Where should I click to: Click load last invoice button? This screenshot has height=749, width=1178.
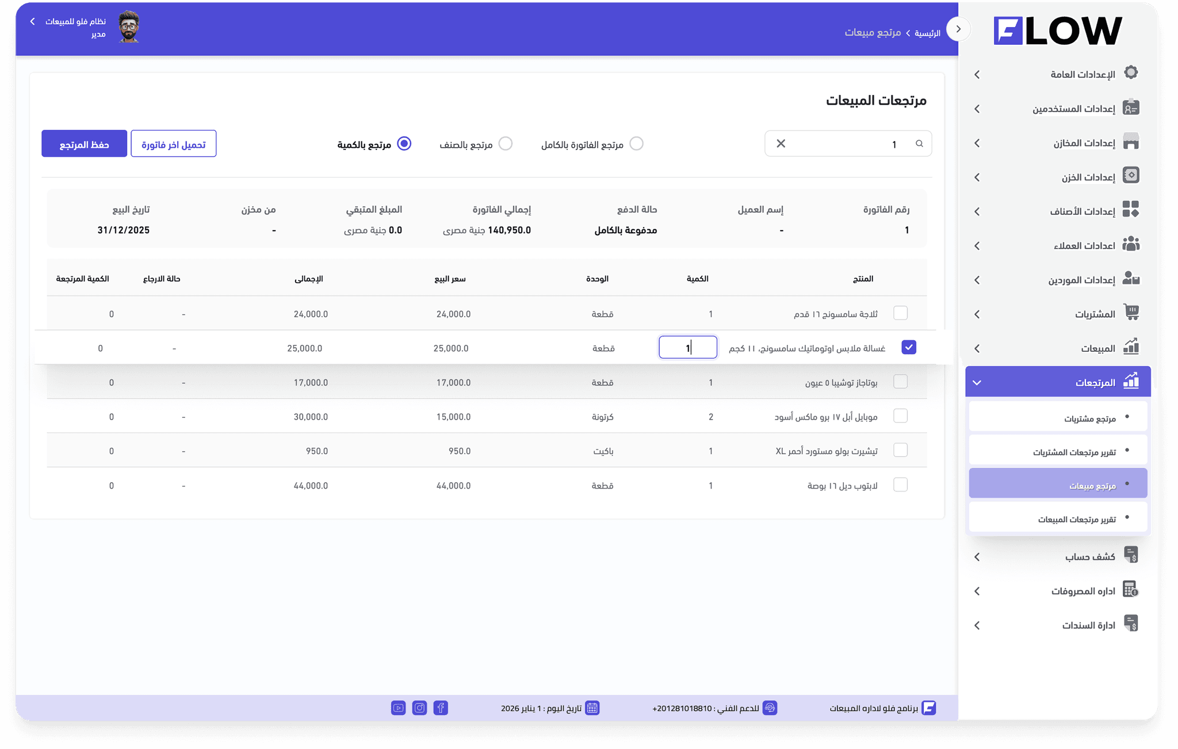click(173, 144)
